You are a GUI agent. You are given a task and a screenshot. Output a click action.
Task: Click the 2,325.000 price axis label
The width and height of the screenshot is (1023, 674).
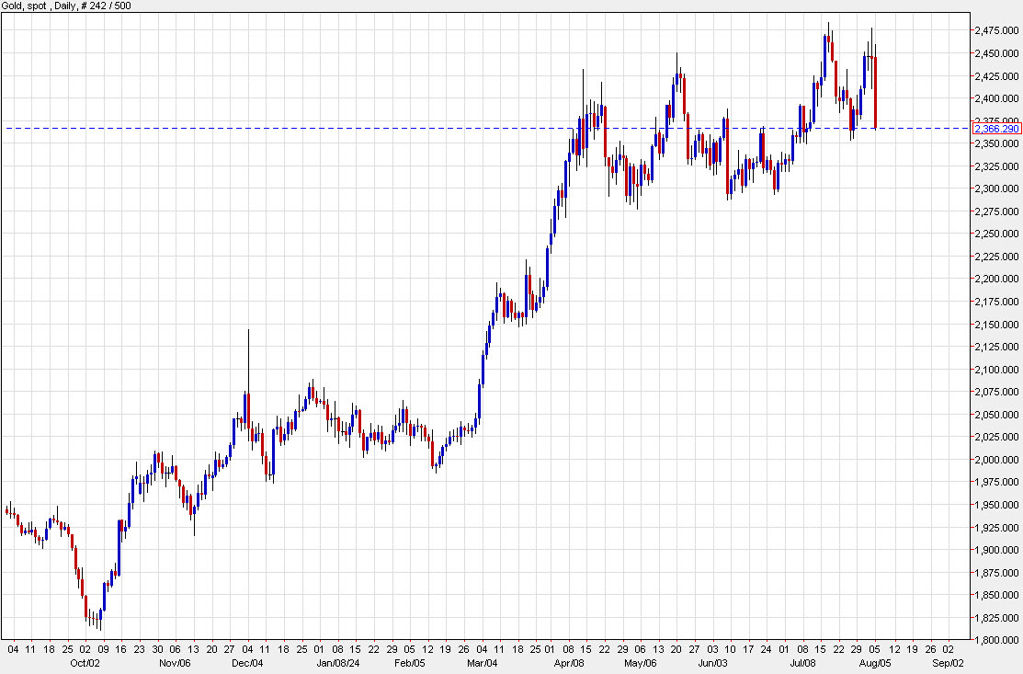(996, 166)
